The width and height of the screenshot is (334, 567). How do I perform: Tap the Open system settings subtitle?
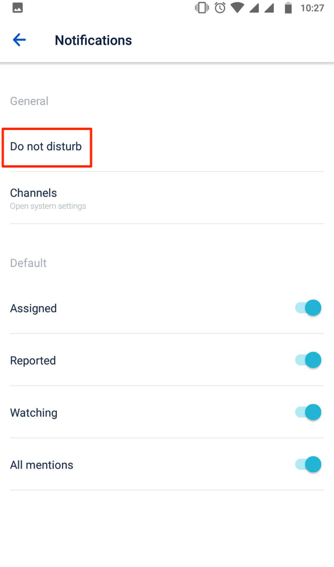[48, 206]
